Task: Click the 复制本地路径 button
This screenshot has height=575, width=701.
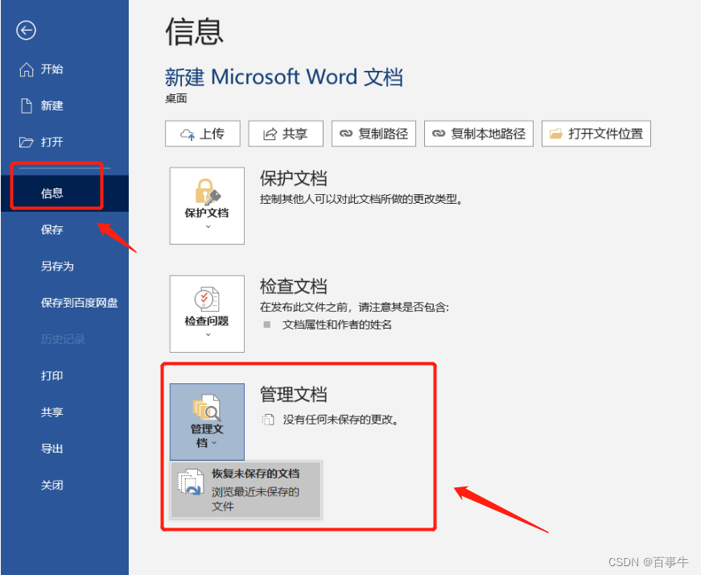Action: pyautogui.click(x=479, y=134)
